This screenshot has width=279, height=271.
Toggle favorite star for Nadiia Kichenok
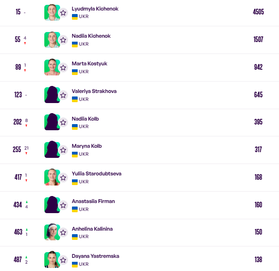coord(63,40)
